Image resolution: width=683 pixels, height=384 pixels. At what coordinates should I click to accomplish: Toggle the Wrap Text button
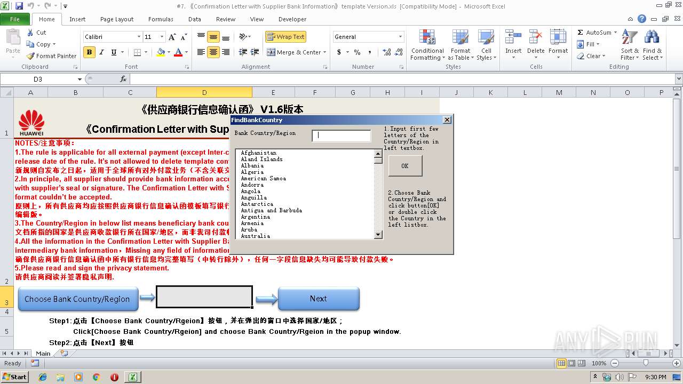285,37
